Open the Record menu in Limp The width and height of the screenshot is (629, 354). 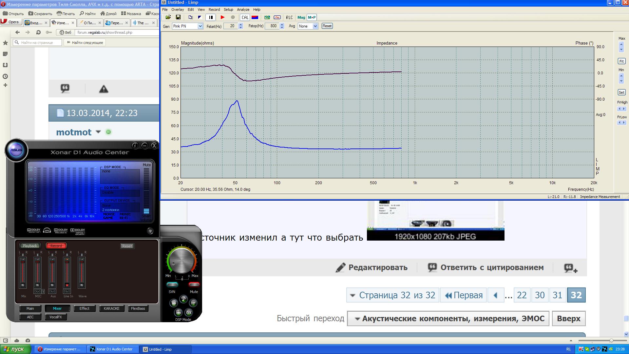coord(214,10)
